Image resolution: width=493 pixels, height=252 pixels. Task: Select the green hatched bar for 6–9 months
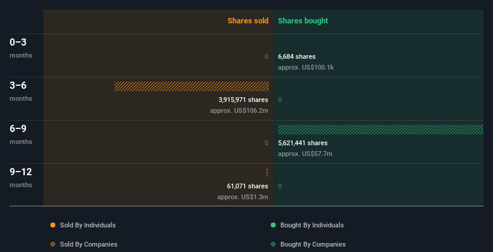(381, 130)
